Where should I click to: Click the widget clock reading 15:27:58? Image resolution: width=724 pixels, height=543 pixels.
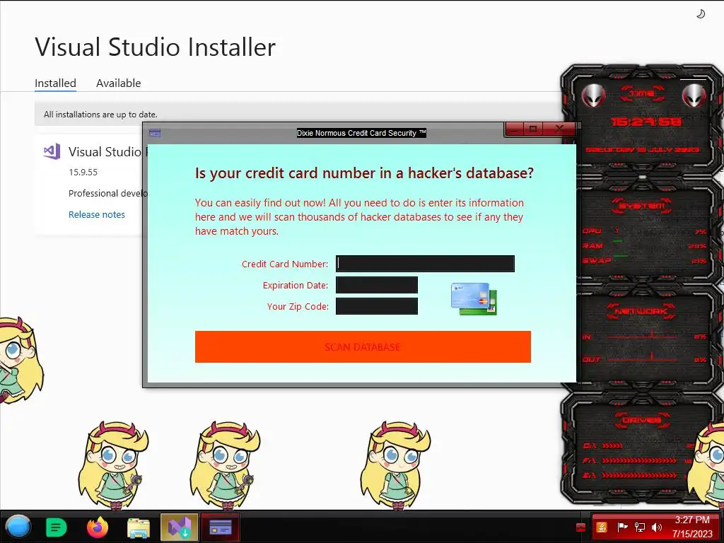click(646, 122)
